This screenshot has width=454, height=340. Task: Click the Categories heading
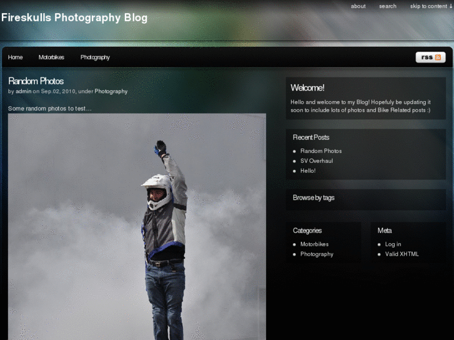click(307, 231)
